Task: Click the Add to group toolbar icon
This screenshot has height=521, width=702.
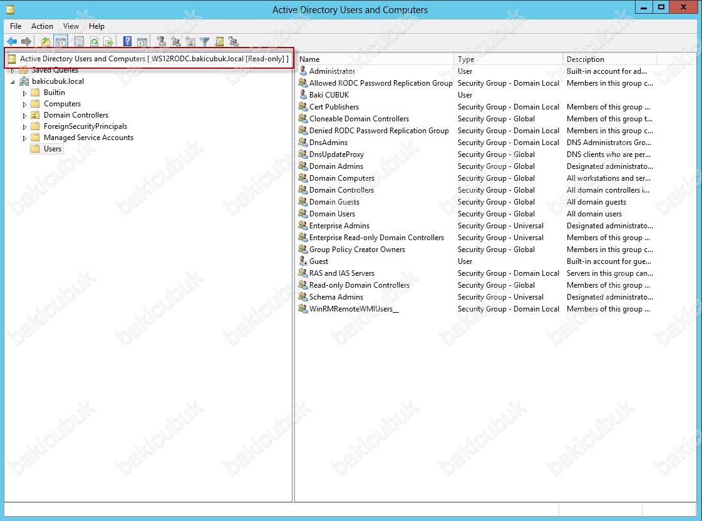Action: [233, 41]
